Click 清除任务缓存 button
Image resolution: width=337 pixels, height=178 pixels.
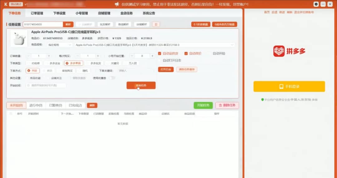tap(187, 69)
